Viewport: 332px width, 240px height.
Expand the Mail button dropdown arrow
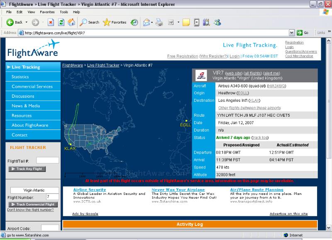(x=153, y=22)
